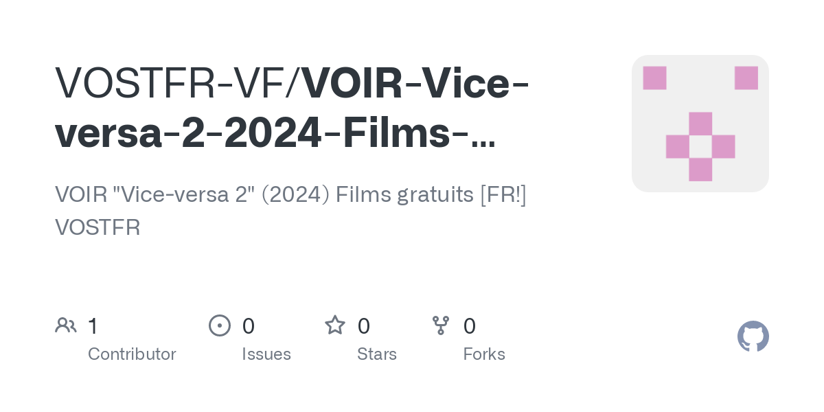Click the repository description text

click(x=290, y=210)
